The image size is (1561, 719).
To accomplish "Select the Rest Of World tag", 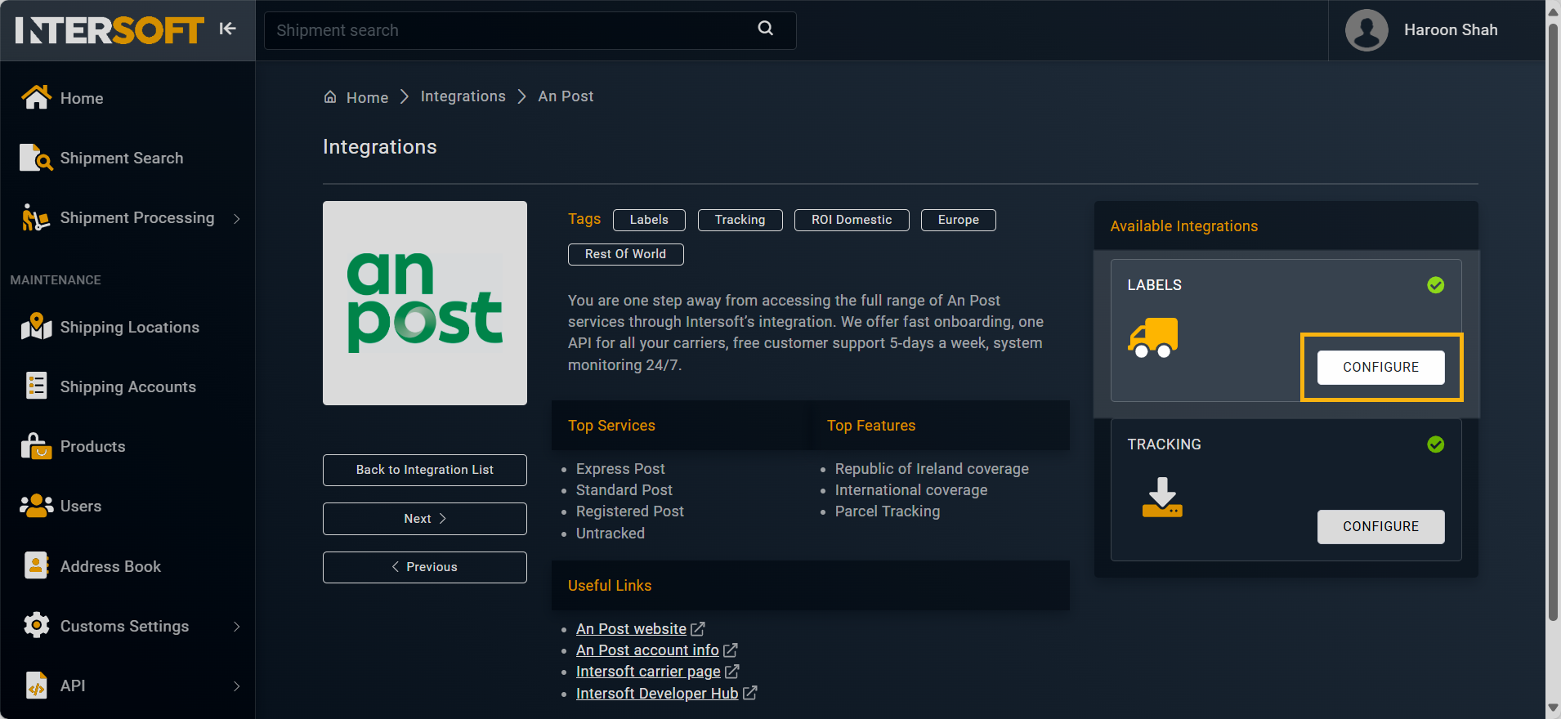I will 625,254.
